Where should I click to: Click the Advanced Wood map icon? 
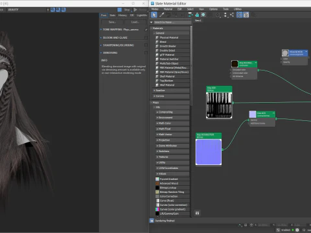(157, 183)
